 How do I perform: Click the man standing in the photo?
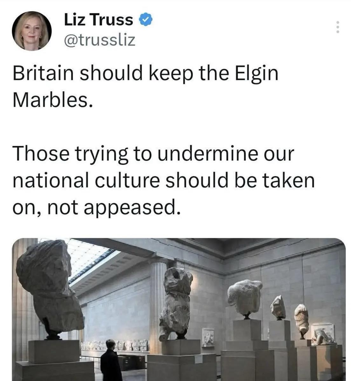click(x=111, y=361)
